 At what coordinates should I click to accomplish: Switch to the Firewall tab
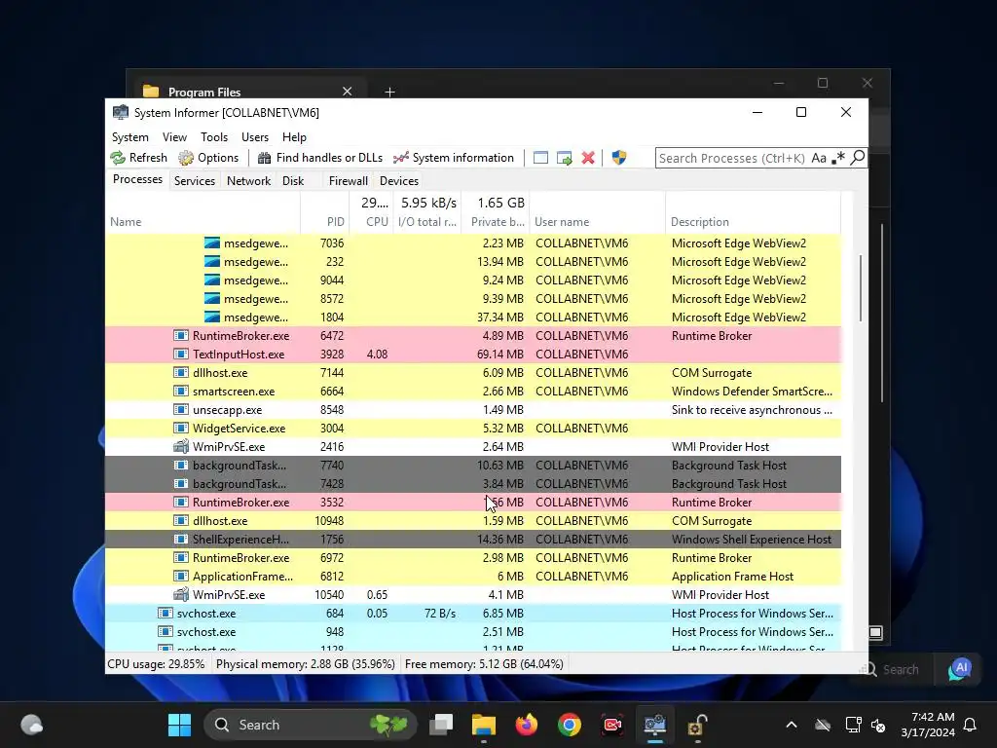tap(348, 180)
